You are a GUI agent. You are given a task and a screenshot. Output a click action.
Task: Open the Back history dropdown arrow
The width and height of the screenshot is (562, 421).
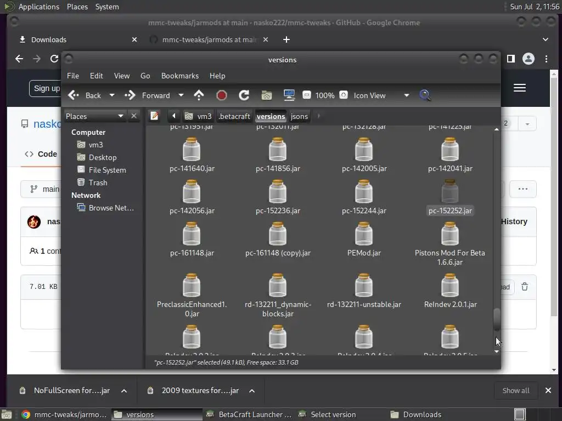(x=112, y=95)
